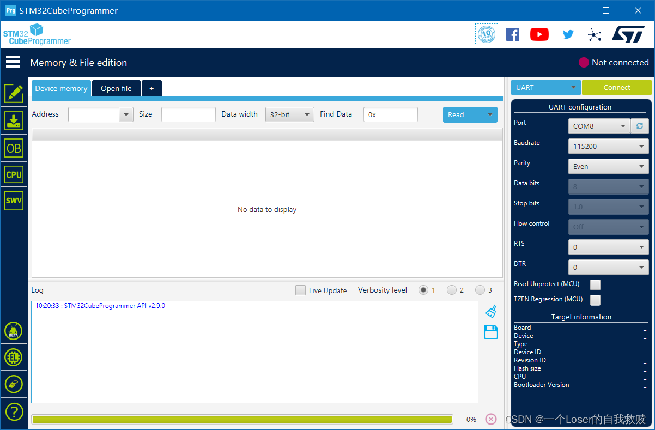
Task: Open the network share star icon
Action: pos(595,34)
